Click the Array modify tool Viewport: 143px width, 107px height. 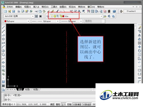pos(140,43)
